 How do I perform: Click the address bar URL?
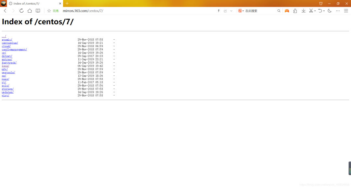[83, 11]
